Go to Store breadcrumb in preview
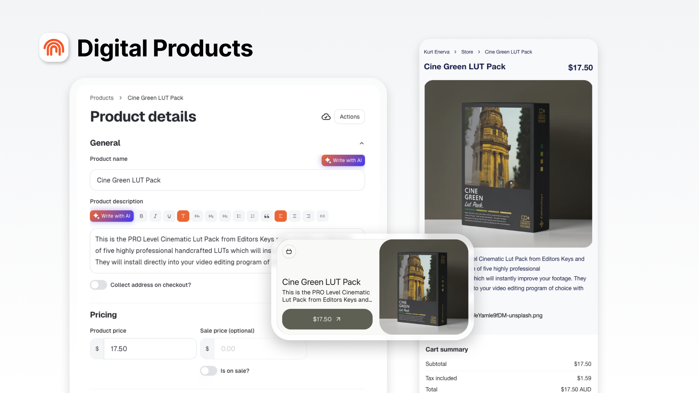This screenshot has width=699, height=393. pos(467,52)
